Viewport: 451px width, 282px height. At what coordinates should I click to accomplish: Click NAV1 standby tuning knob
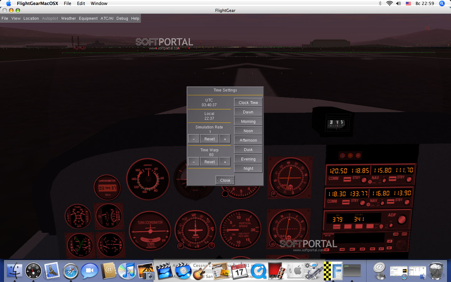pyautogui.click(x=409, y=179)
